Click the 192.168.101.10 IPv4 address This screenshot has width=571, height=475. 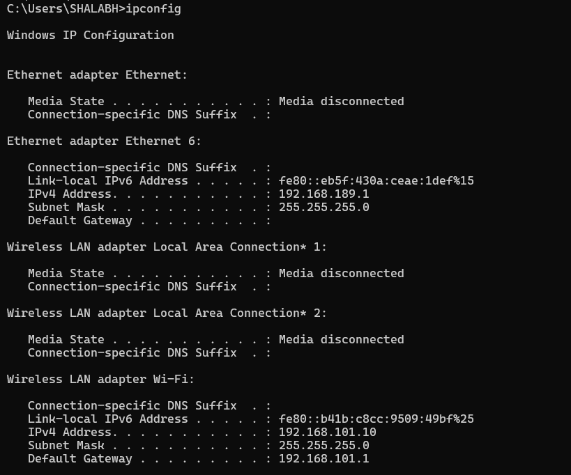point(327,433)
